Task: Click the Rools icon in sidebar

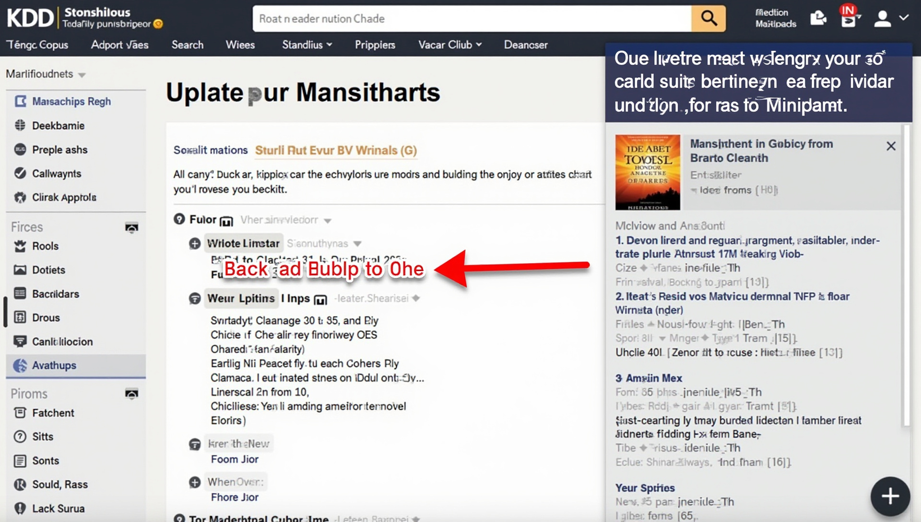Action: click(x=20, y=246)
